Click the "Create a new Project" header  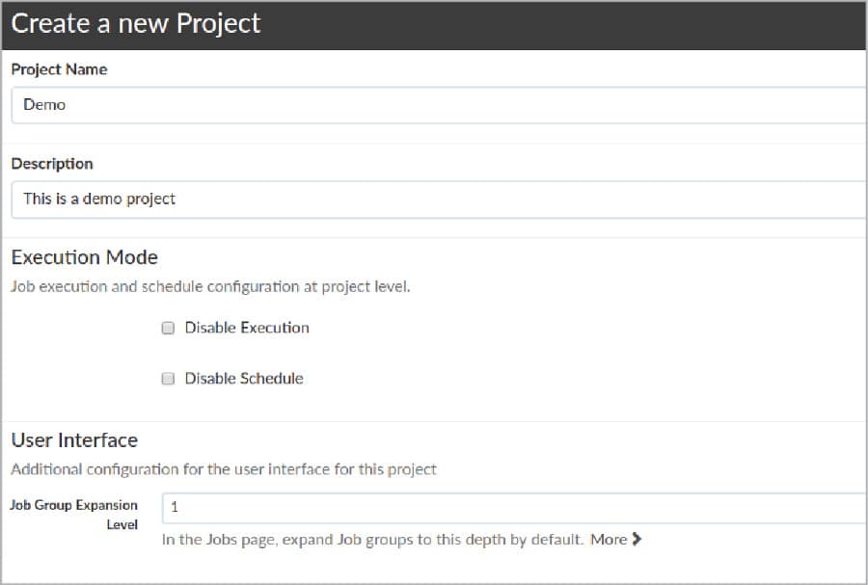click(136, 23)
